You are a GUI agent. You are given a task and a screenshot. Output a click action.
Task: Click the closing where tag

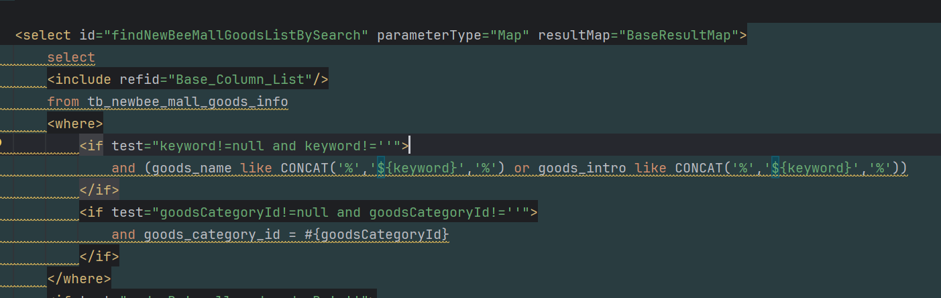point(79,279)
